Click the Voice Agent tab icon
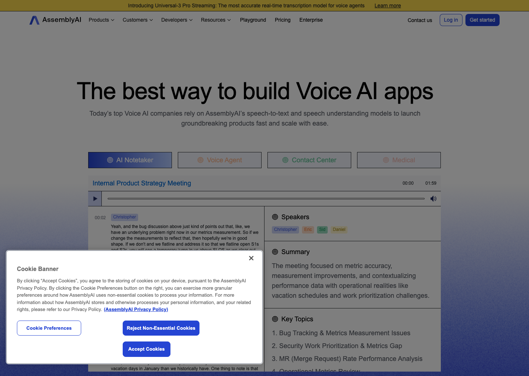Screen dimensions: 529x376 (x=200, y=160)
